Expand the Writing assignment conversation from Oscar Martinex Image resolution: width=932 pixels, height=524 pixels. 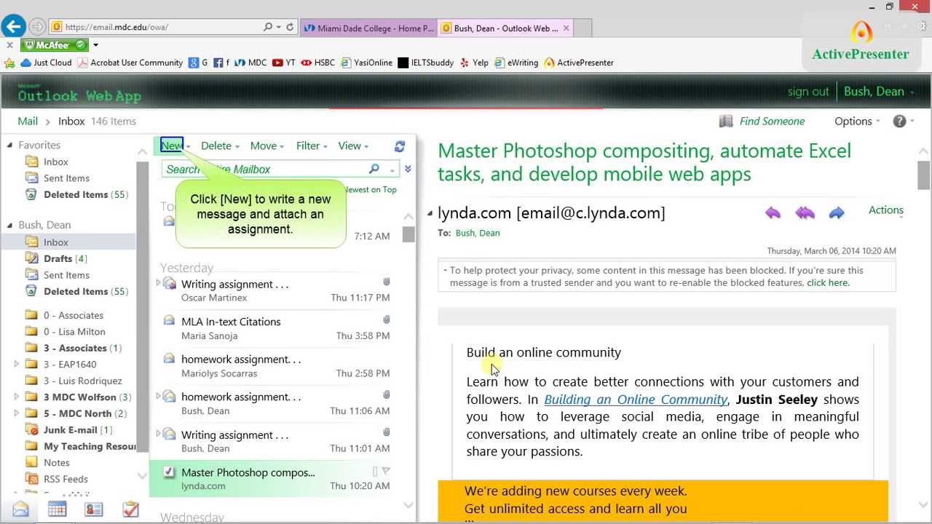tap(159, 283)
